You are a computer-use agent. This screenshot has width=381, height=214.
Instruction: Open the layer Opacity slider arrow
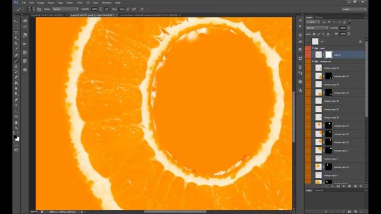(x=349, y=28)
